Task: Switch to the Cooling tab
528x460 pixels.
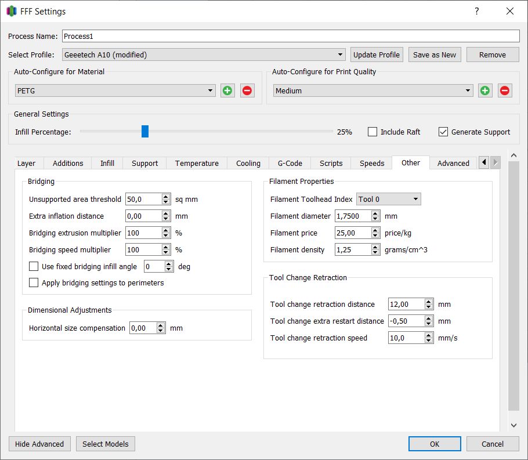Action: pos(248,164)
